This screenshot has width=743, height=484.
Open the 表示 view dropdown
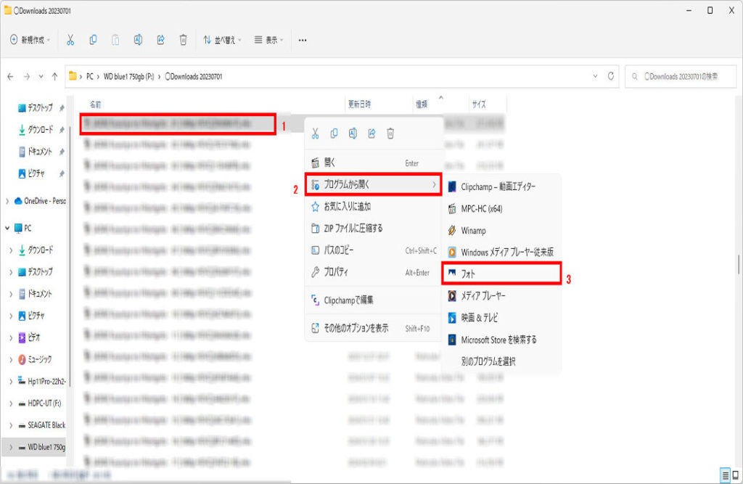tap(269, 40)
